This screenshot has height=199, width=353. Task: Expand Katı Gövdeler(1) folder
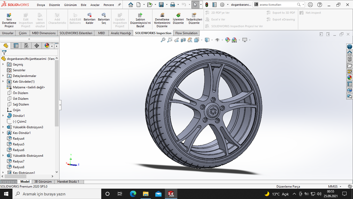3,82
